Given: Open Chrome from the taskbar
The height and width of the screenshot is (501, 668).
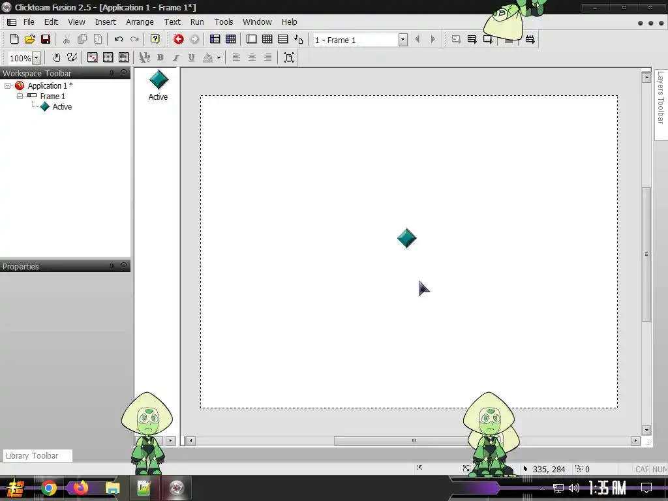Looking at the screenshot, I should [48, 488].
